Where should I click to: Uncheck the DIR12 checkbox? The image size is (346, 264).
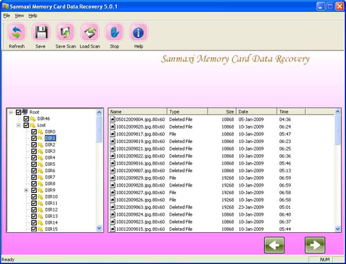click(34, 210)
